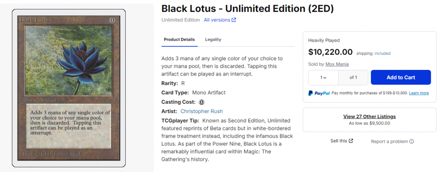Click the external-link icon next to Sell this
441x172 pixels.
[351, 141]
